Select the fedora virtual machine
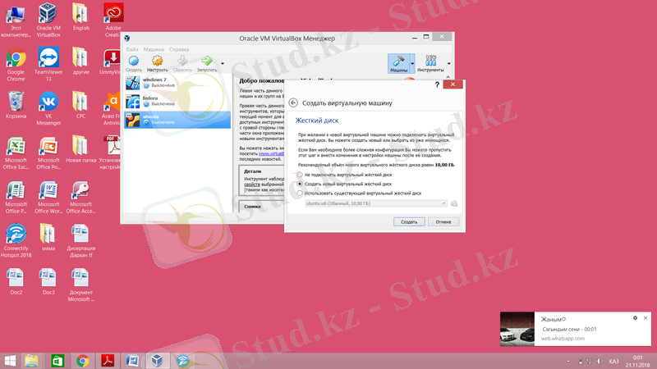 [x=177, y=101]
